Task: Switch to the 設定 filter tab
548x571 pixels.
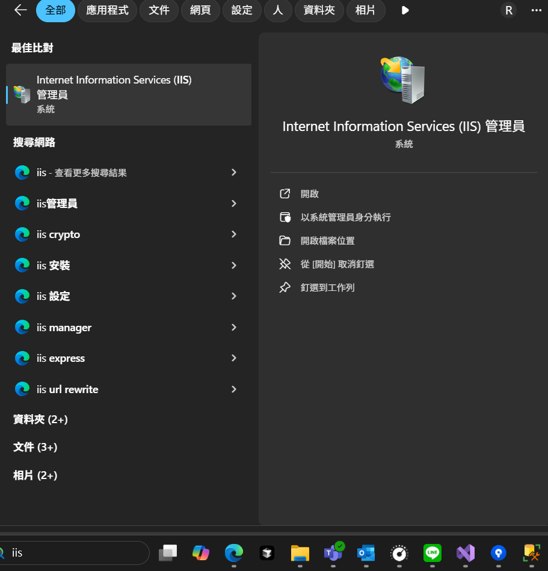Action: 242,10
